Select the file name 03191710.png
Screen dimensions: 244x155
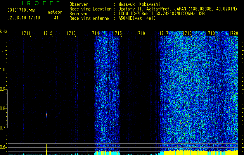[21, 10]
